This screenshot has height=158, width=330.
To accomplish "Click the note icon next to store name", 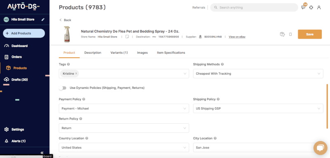I will tap(127, 37).
